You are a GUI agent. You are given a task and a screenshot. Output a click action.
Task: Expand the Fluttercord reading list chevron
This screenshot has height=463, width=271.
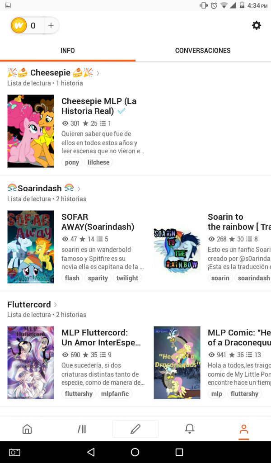[x=56, y=304]
